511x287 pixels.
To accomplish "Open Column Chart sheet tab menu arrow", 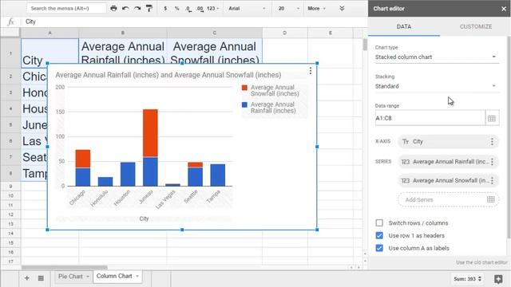I will 137,277.
